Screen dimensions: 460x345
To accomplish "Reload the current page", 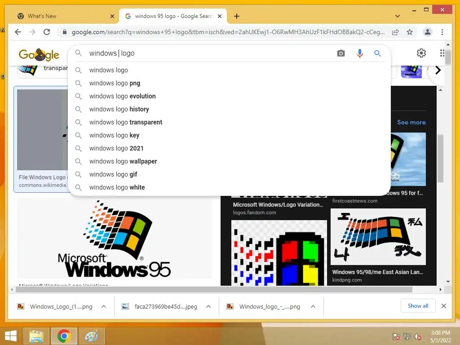I will point(47,32).
